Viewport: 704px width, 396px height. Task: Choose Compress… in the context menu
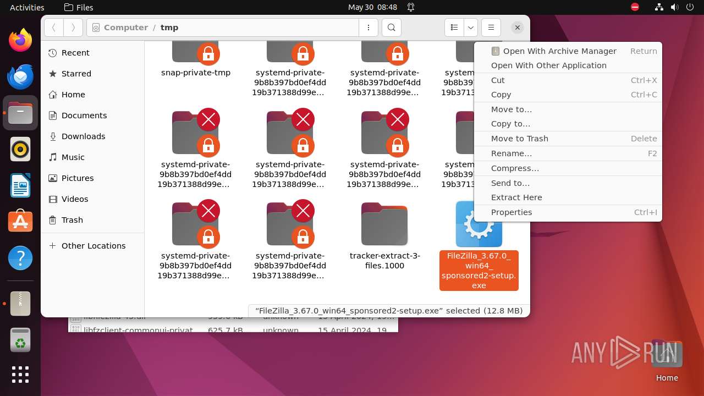(x=568, y=168)
